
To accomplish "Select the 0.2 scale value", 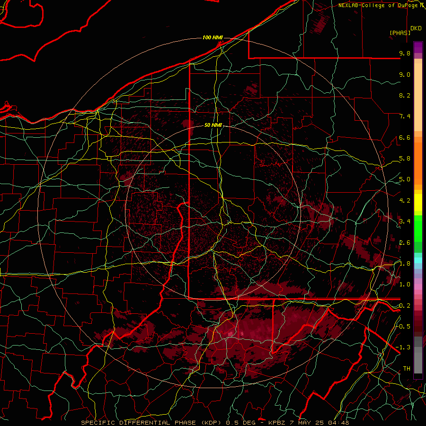I will click(x=405, y=306).
